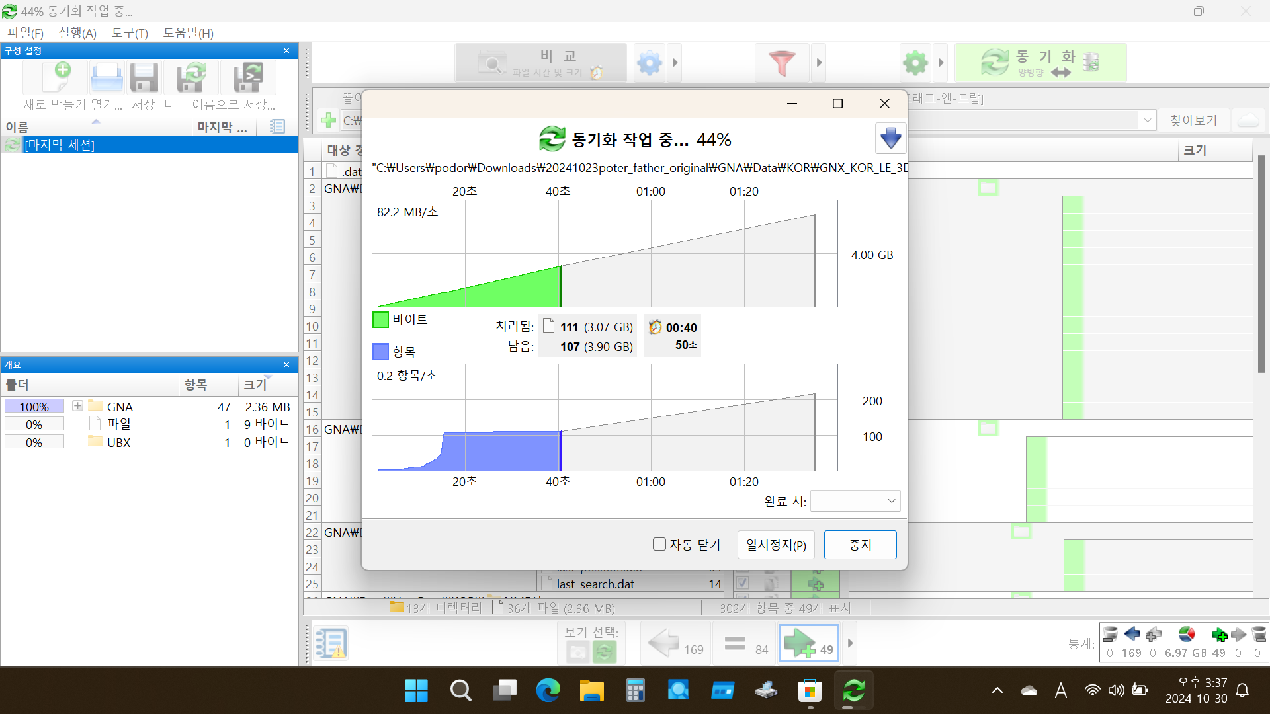Image resolution: width=1270 pixels, height=714 pixels.
Task: Click the red filter funnel icon
Action: 782,63
